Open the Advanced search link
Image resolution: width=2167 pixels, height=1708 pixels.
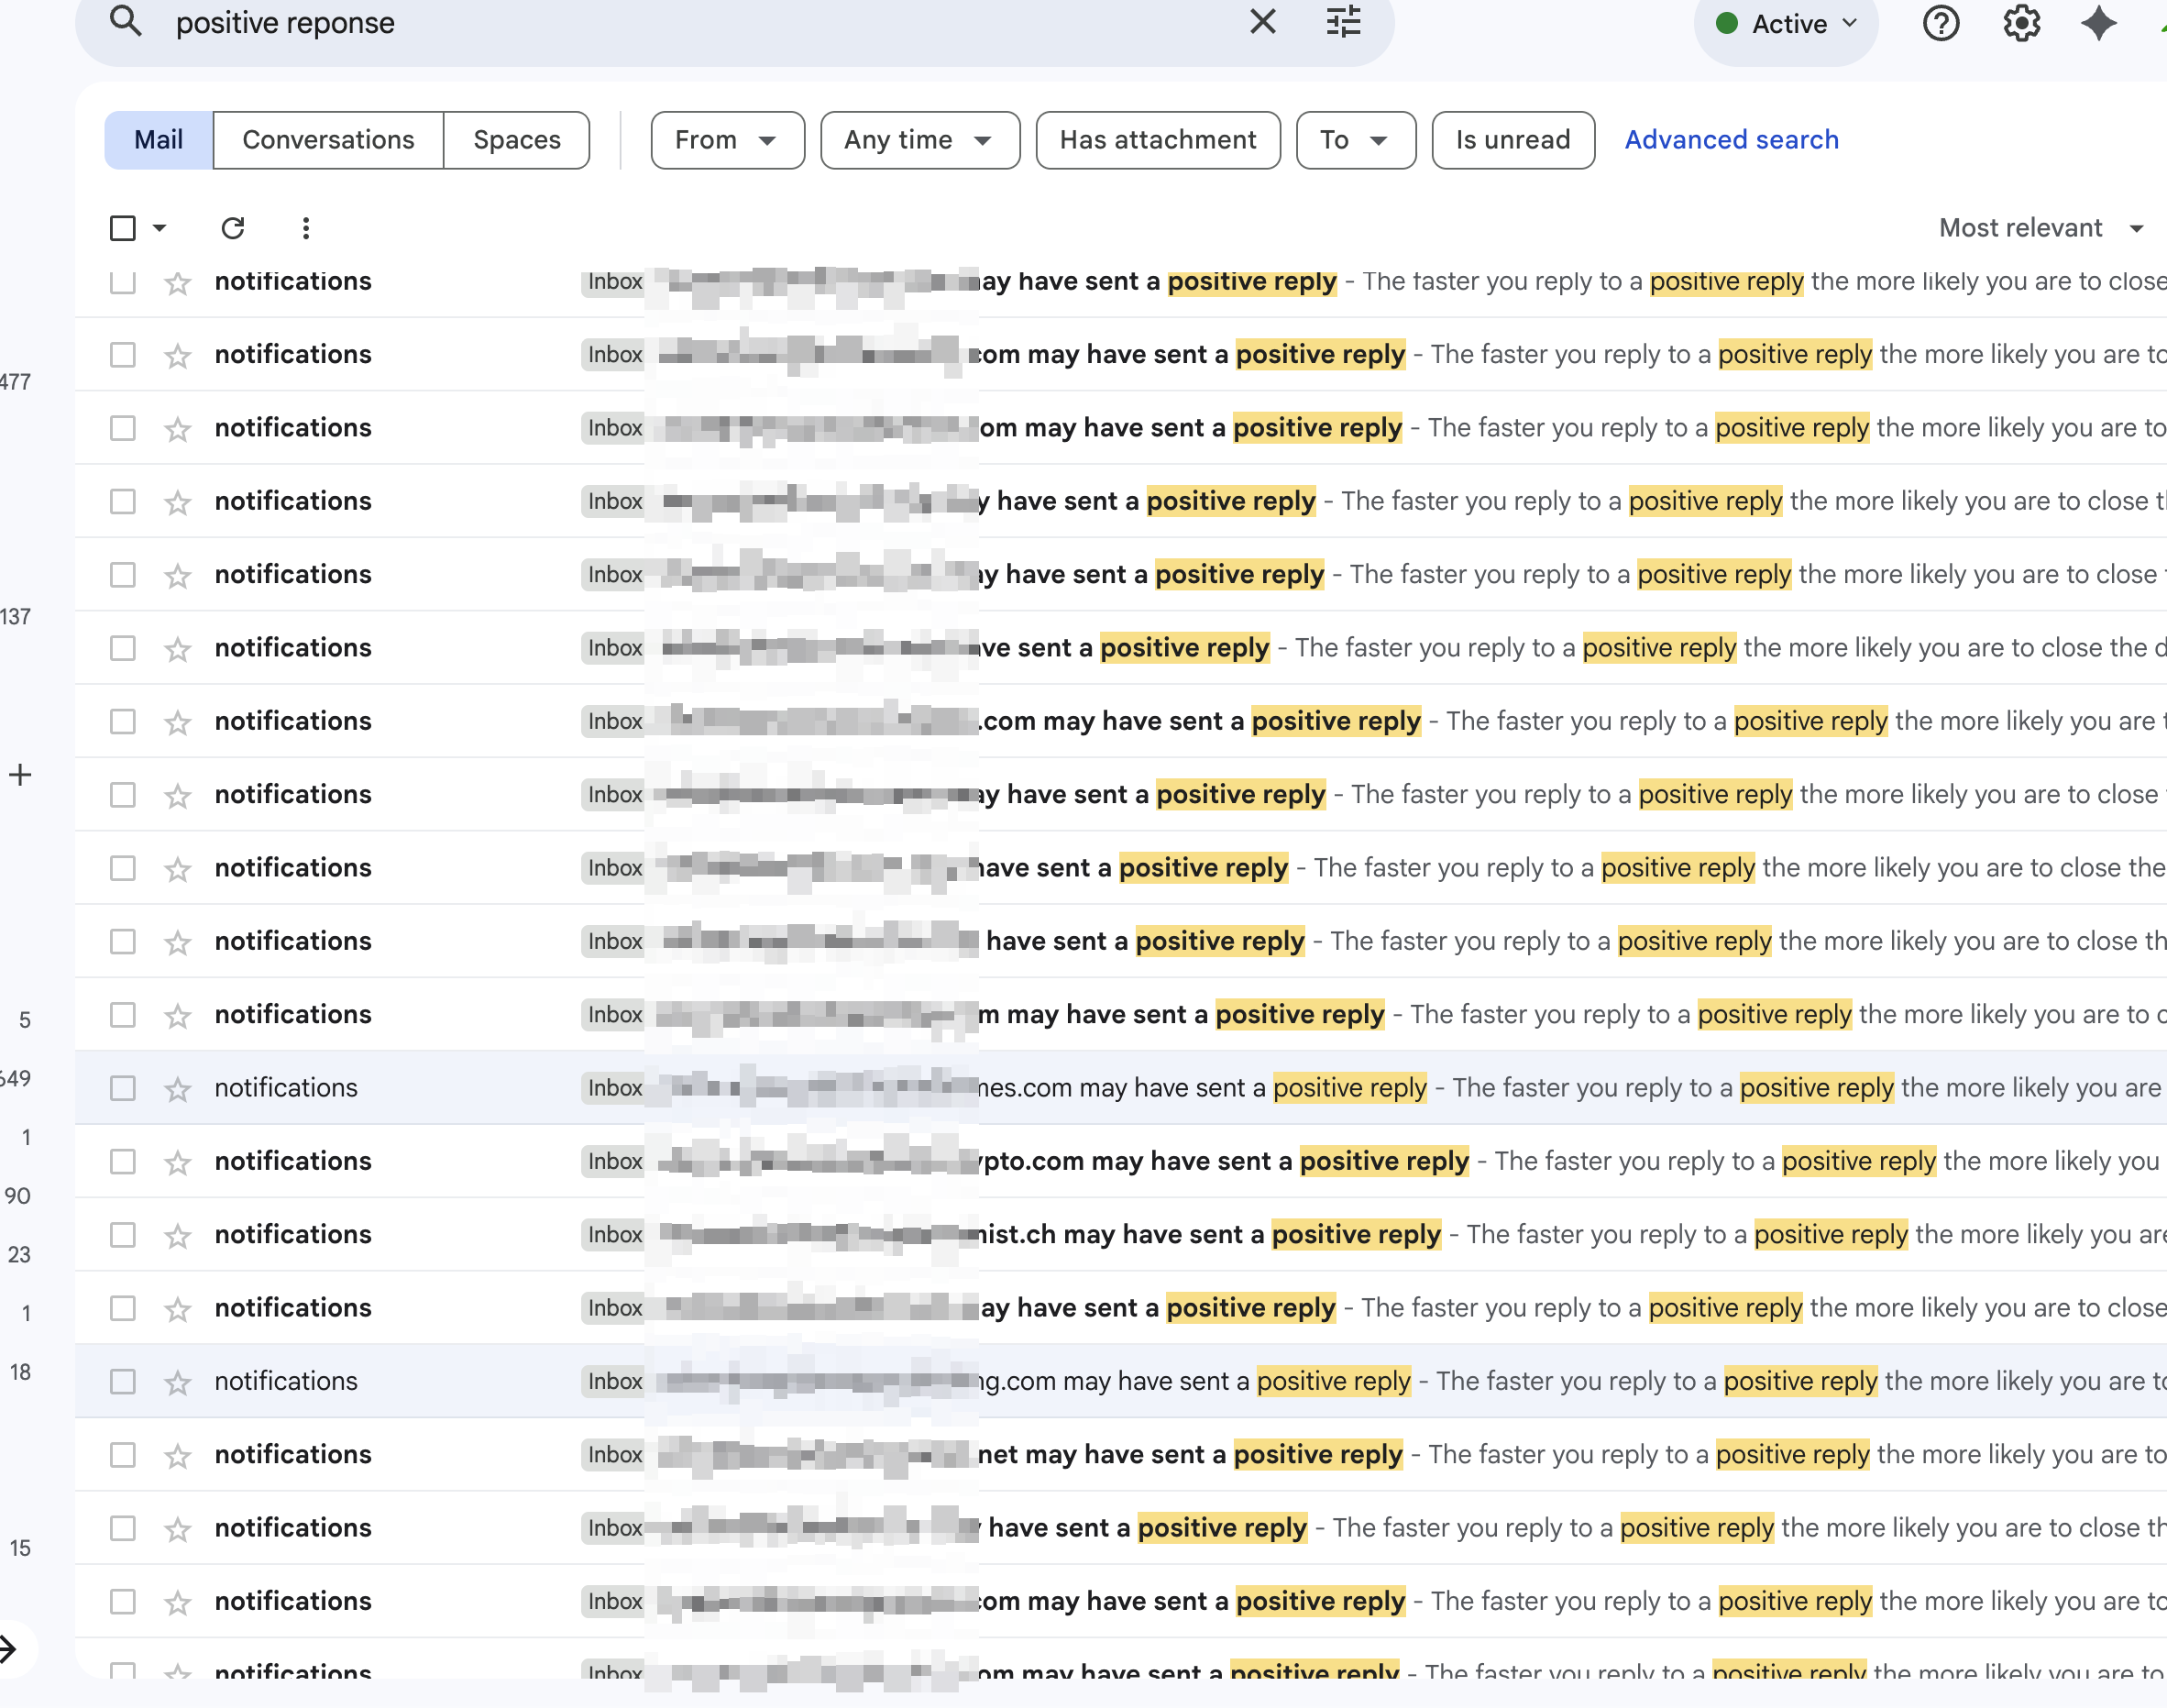(1731, 139)
